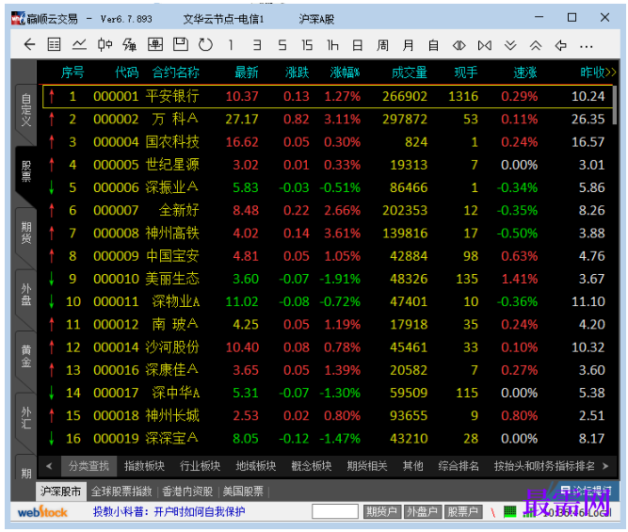628x532 pixels.
Task: Select the 1-hour period button
Action: tap(332, 45)
